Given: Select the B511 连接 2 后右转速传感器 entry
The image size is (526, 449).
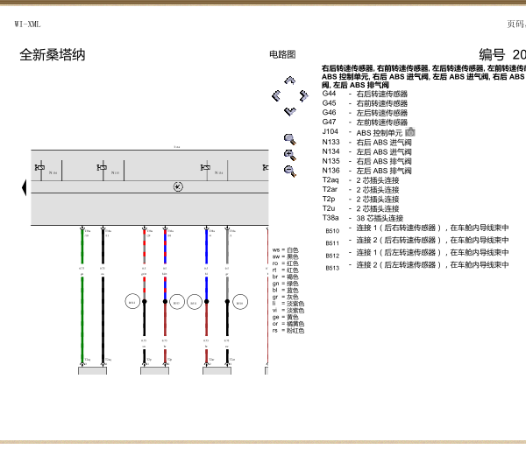Looking at the screenshot, I should (x=417, y=241).
